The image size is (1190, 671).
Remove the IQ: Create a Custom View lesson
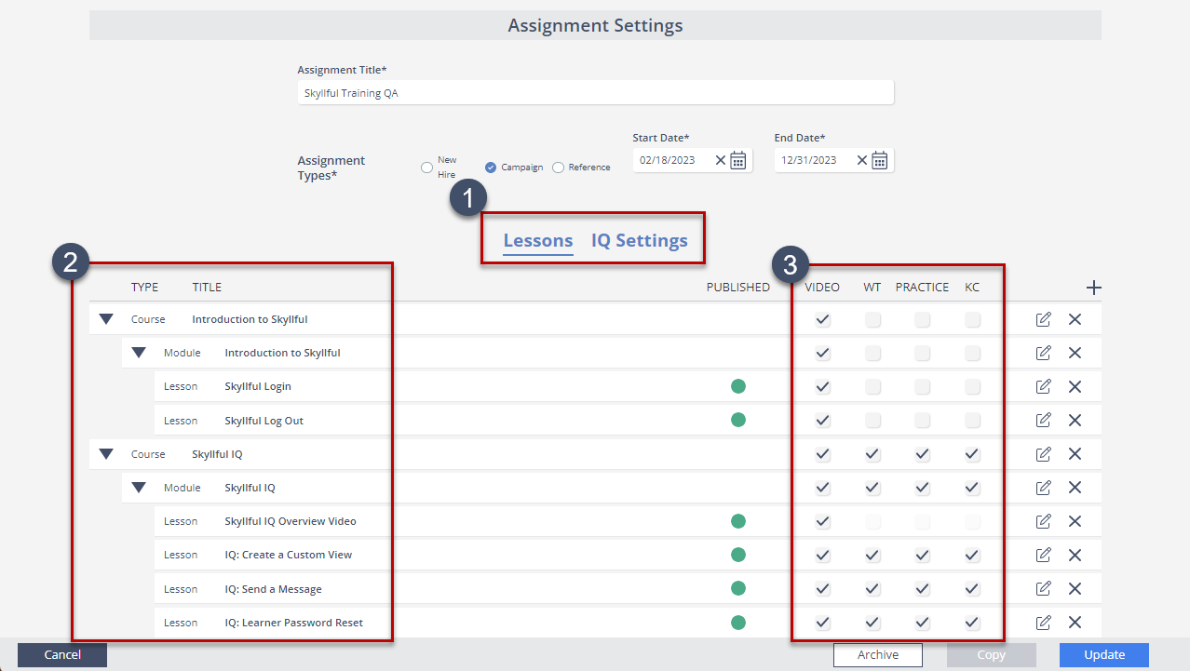[x=1075, y=555]
